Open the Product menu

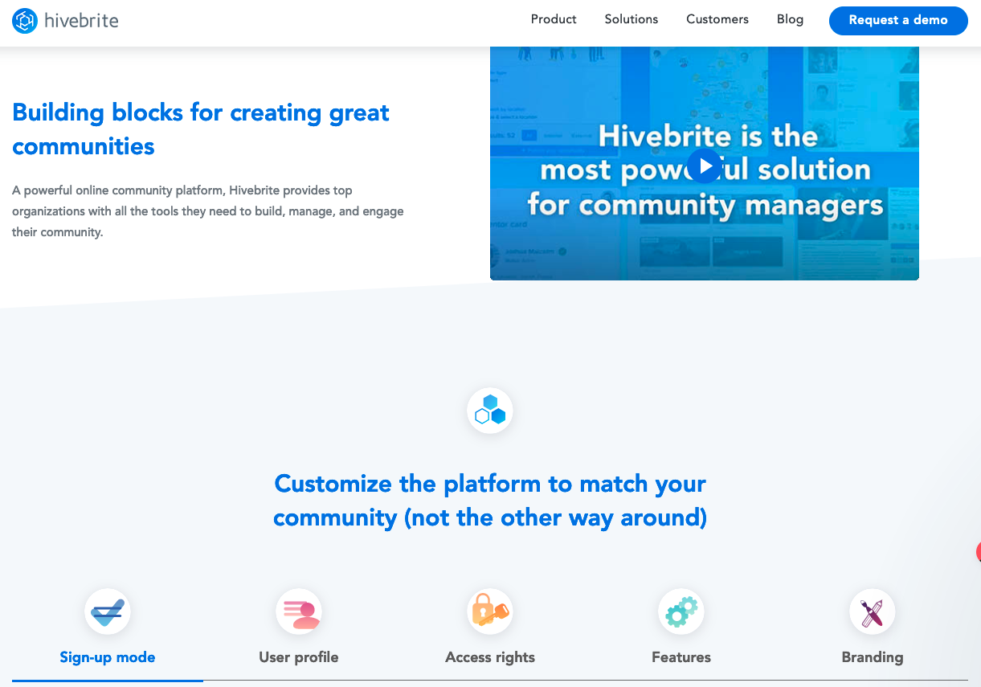click(x=554, y=19)
